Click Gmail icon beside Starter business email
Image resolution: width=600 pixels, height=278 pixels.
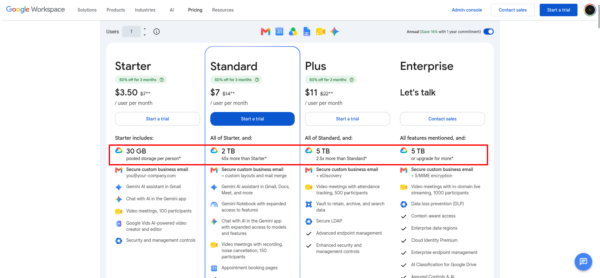pos(119,170)
